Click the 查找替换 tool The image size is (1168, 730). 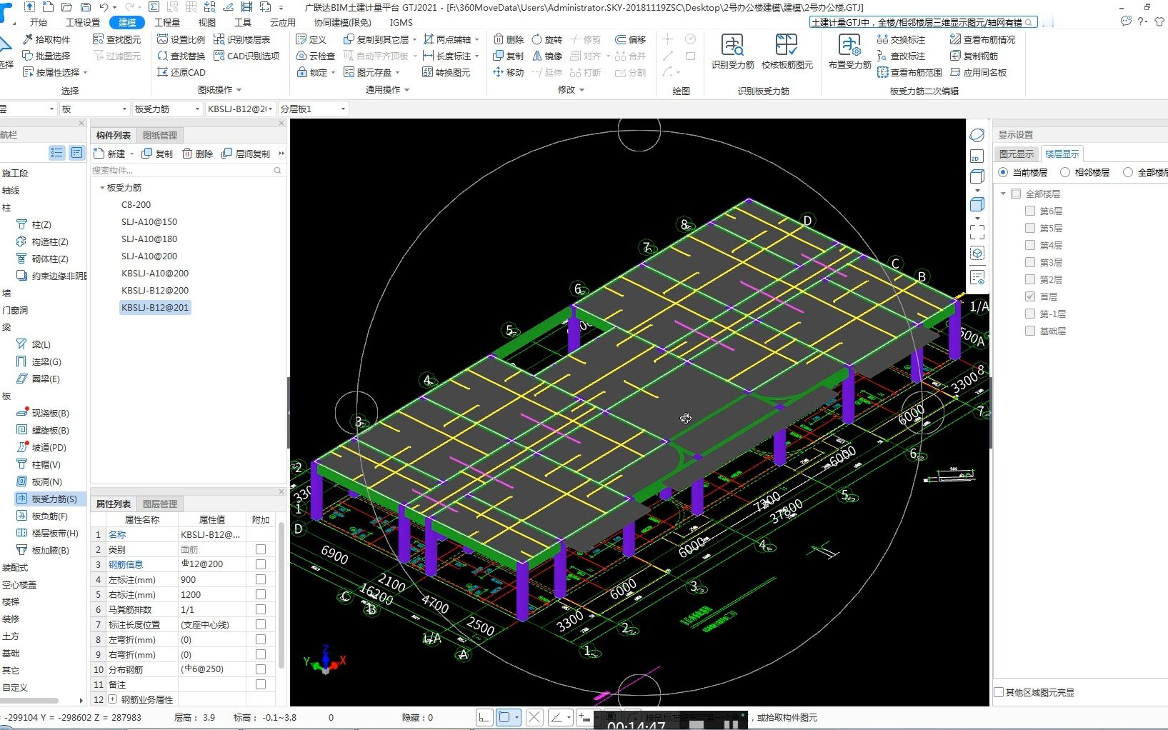tap(181, 56)
